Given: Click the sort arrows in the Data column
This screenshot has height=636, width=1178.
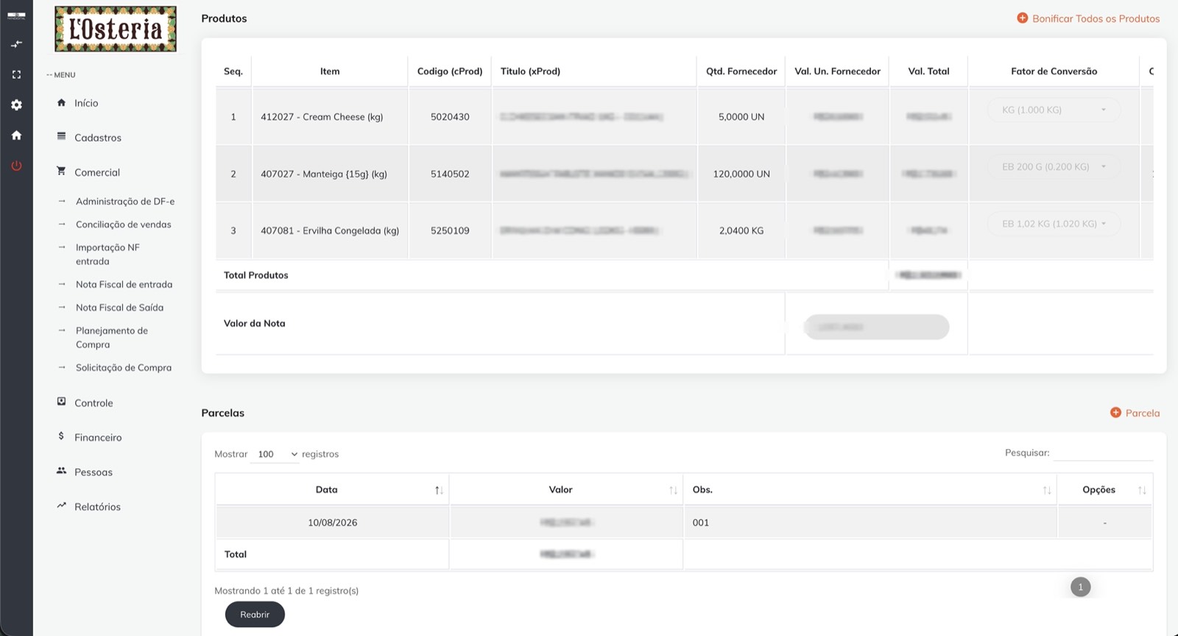Looking at the screenshot, I should click(x=439, y=490).
